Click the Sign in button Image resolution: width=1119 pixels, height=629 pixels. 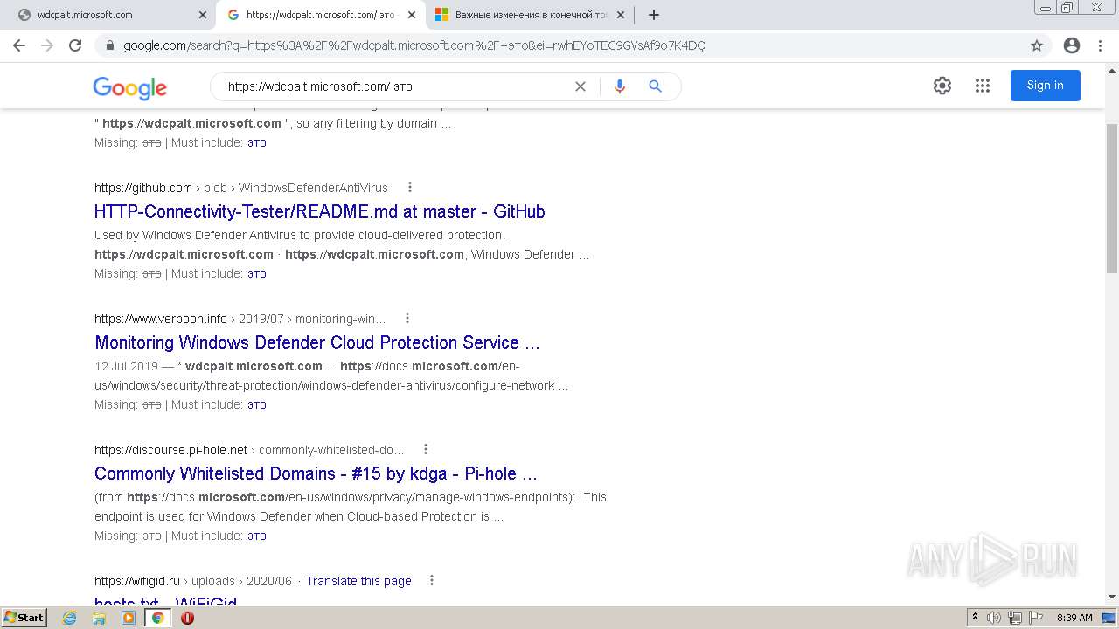coord(1045,86)
